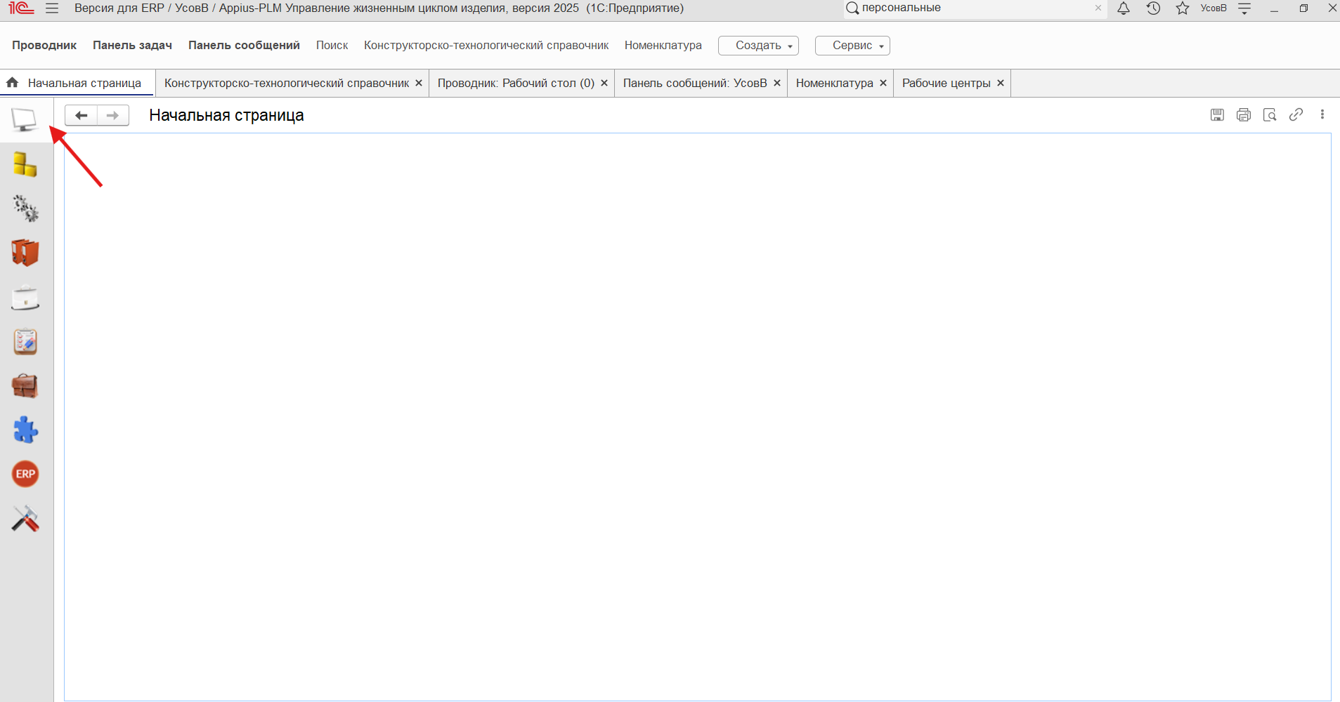The width and height of the screenshot is (1340, 702).
Task: Open the clipboard checklist section in the sidebar
Action: [25, 342]
